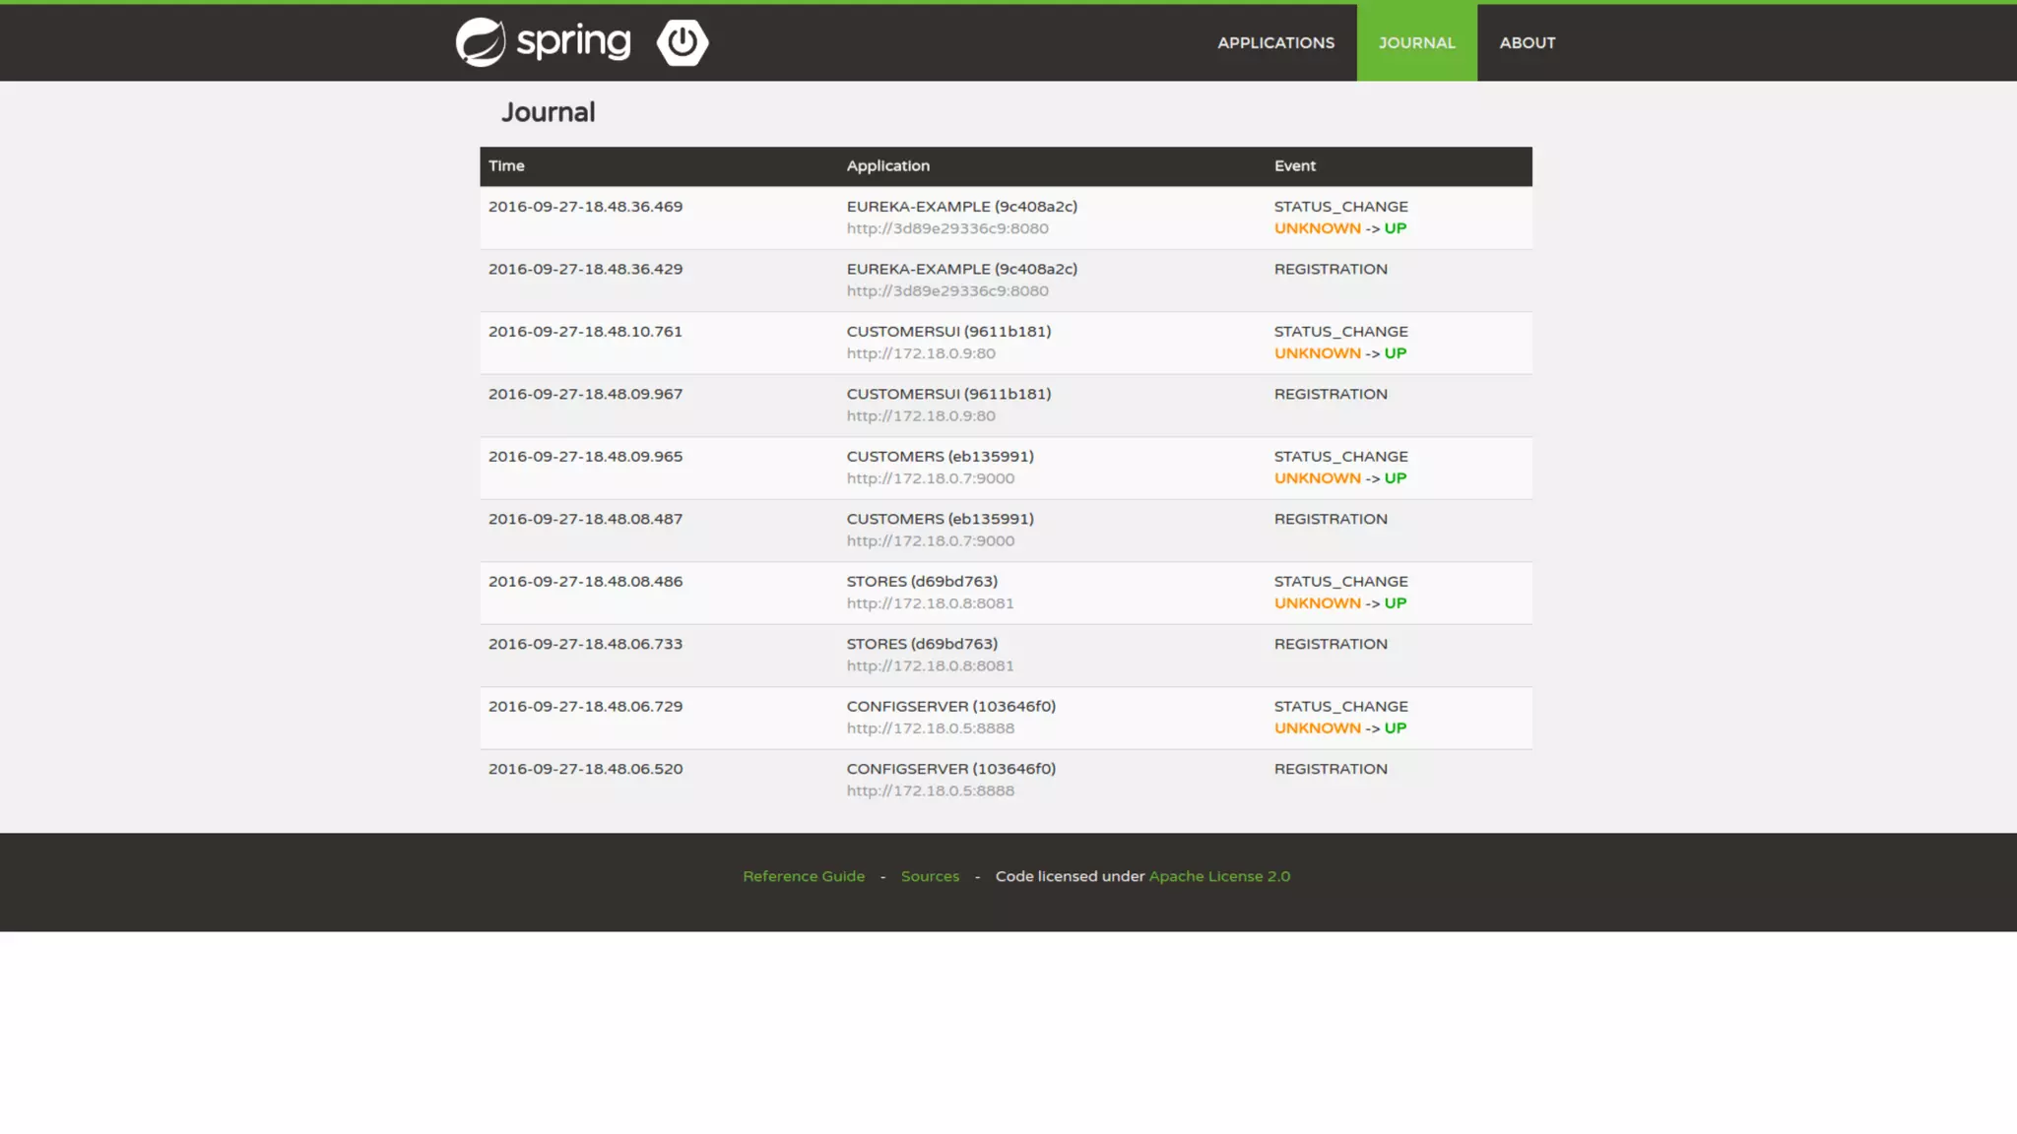2017x1134 pixels.
Task: Open the About page
Action: pyautogui.click(x=1527, y=42)
